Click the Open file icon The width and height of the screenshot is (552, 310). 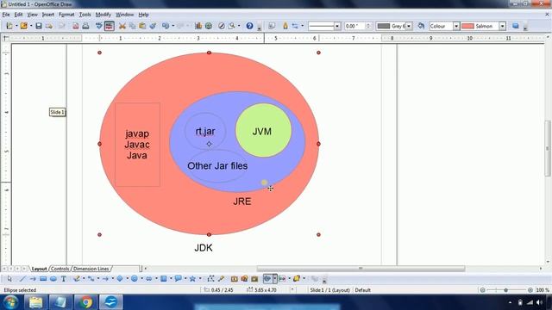pos(24,26)
